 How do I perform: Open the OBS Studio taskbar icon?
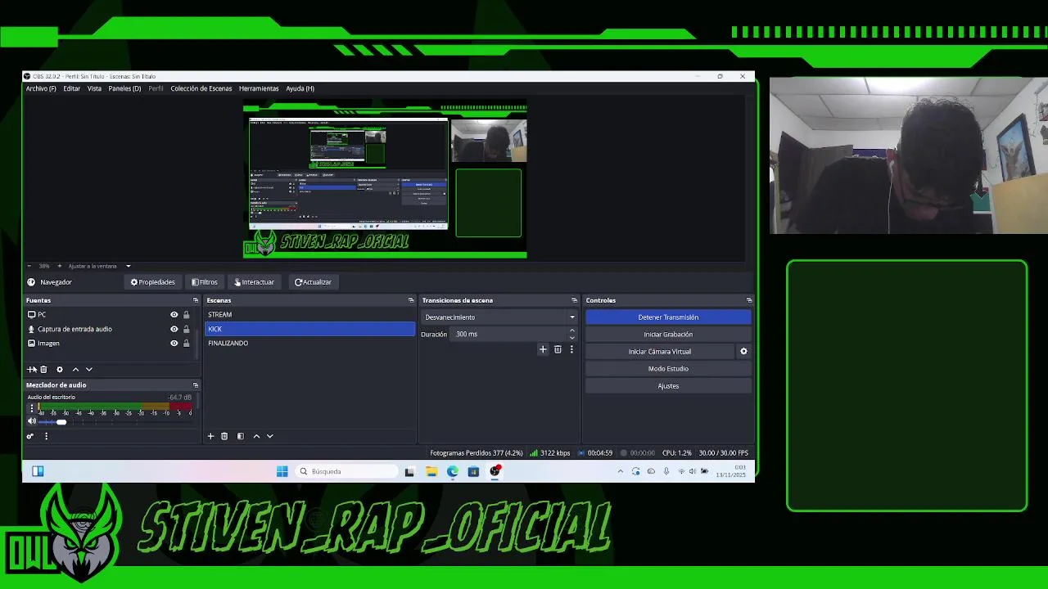pyautogui.click(x=495, y=471)
